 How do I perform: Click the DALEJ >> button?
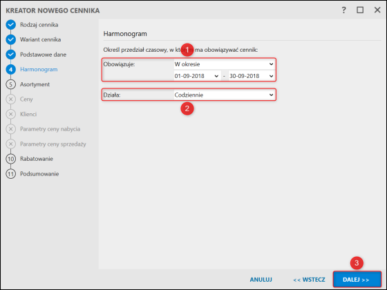click(x=357, y=280)
